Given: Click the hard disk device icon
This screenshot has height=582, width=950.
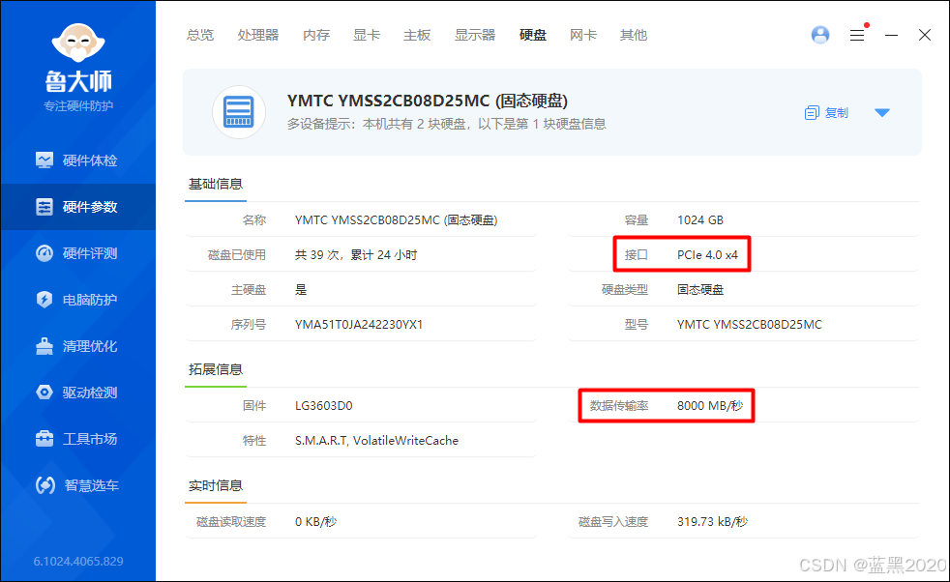Looking at the screenshot, I should click(x=239, y=112).
